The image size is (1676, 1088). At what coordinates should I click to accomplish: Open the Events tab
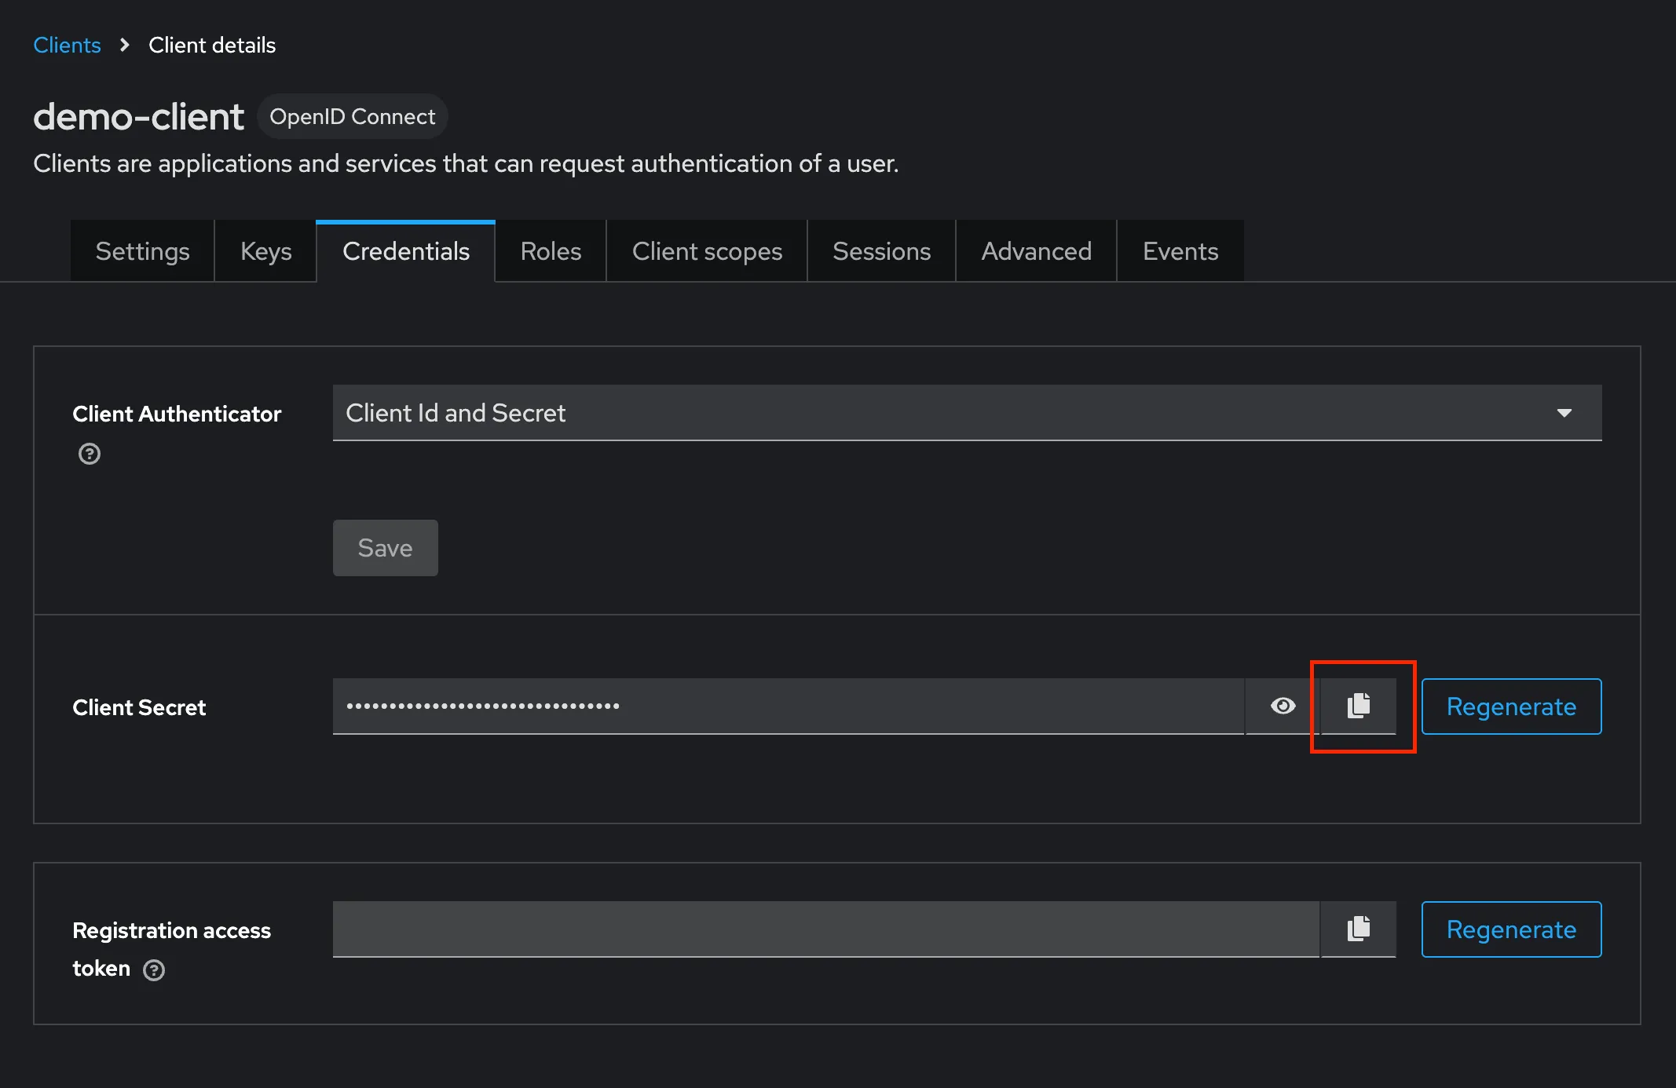pos(1180,250)
